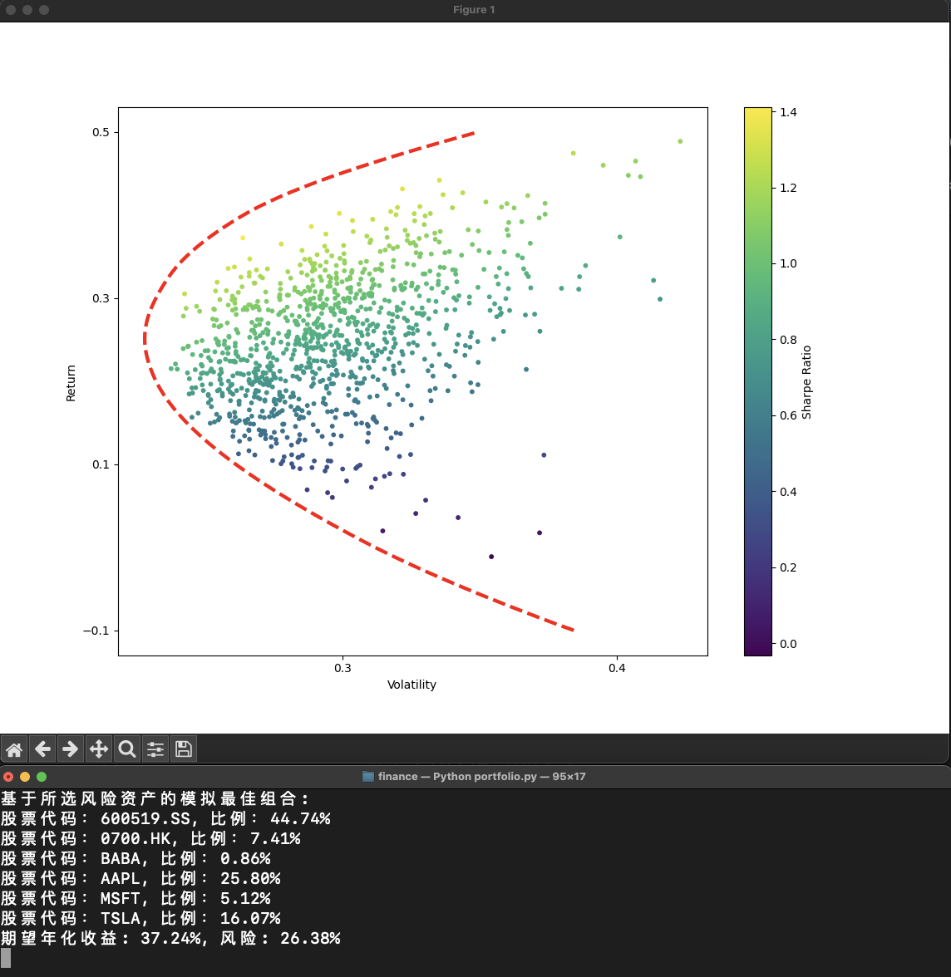
Task: Reset the plot view with Home icon
Action: pyautogui.click(x=14, y=749)
